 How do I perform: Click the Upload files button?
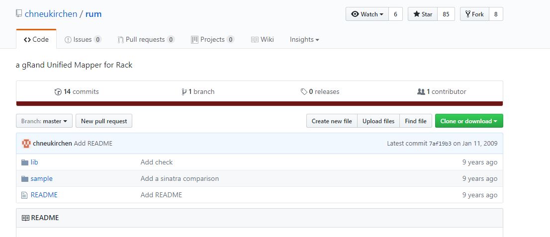pos(378,121)
